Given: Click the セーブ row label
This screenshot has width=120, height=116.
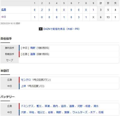Looking at the screenshot, I should [x=9, y=60].
